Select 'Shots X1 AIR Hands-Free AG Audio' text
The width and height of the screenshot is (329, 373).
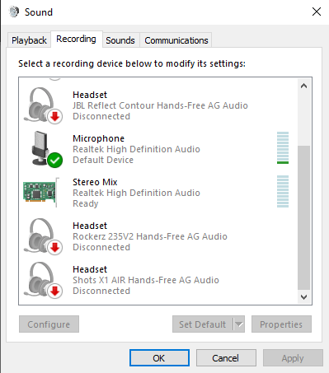(x=146, y=280)
